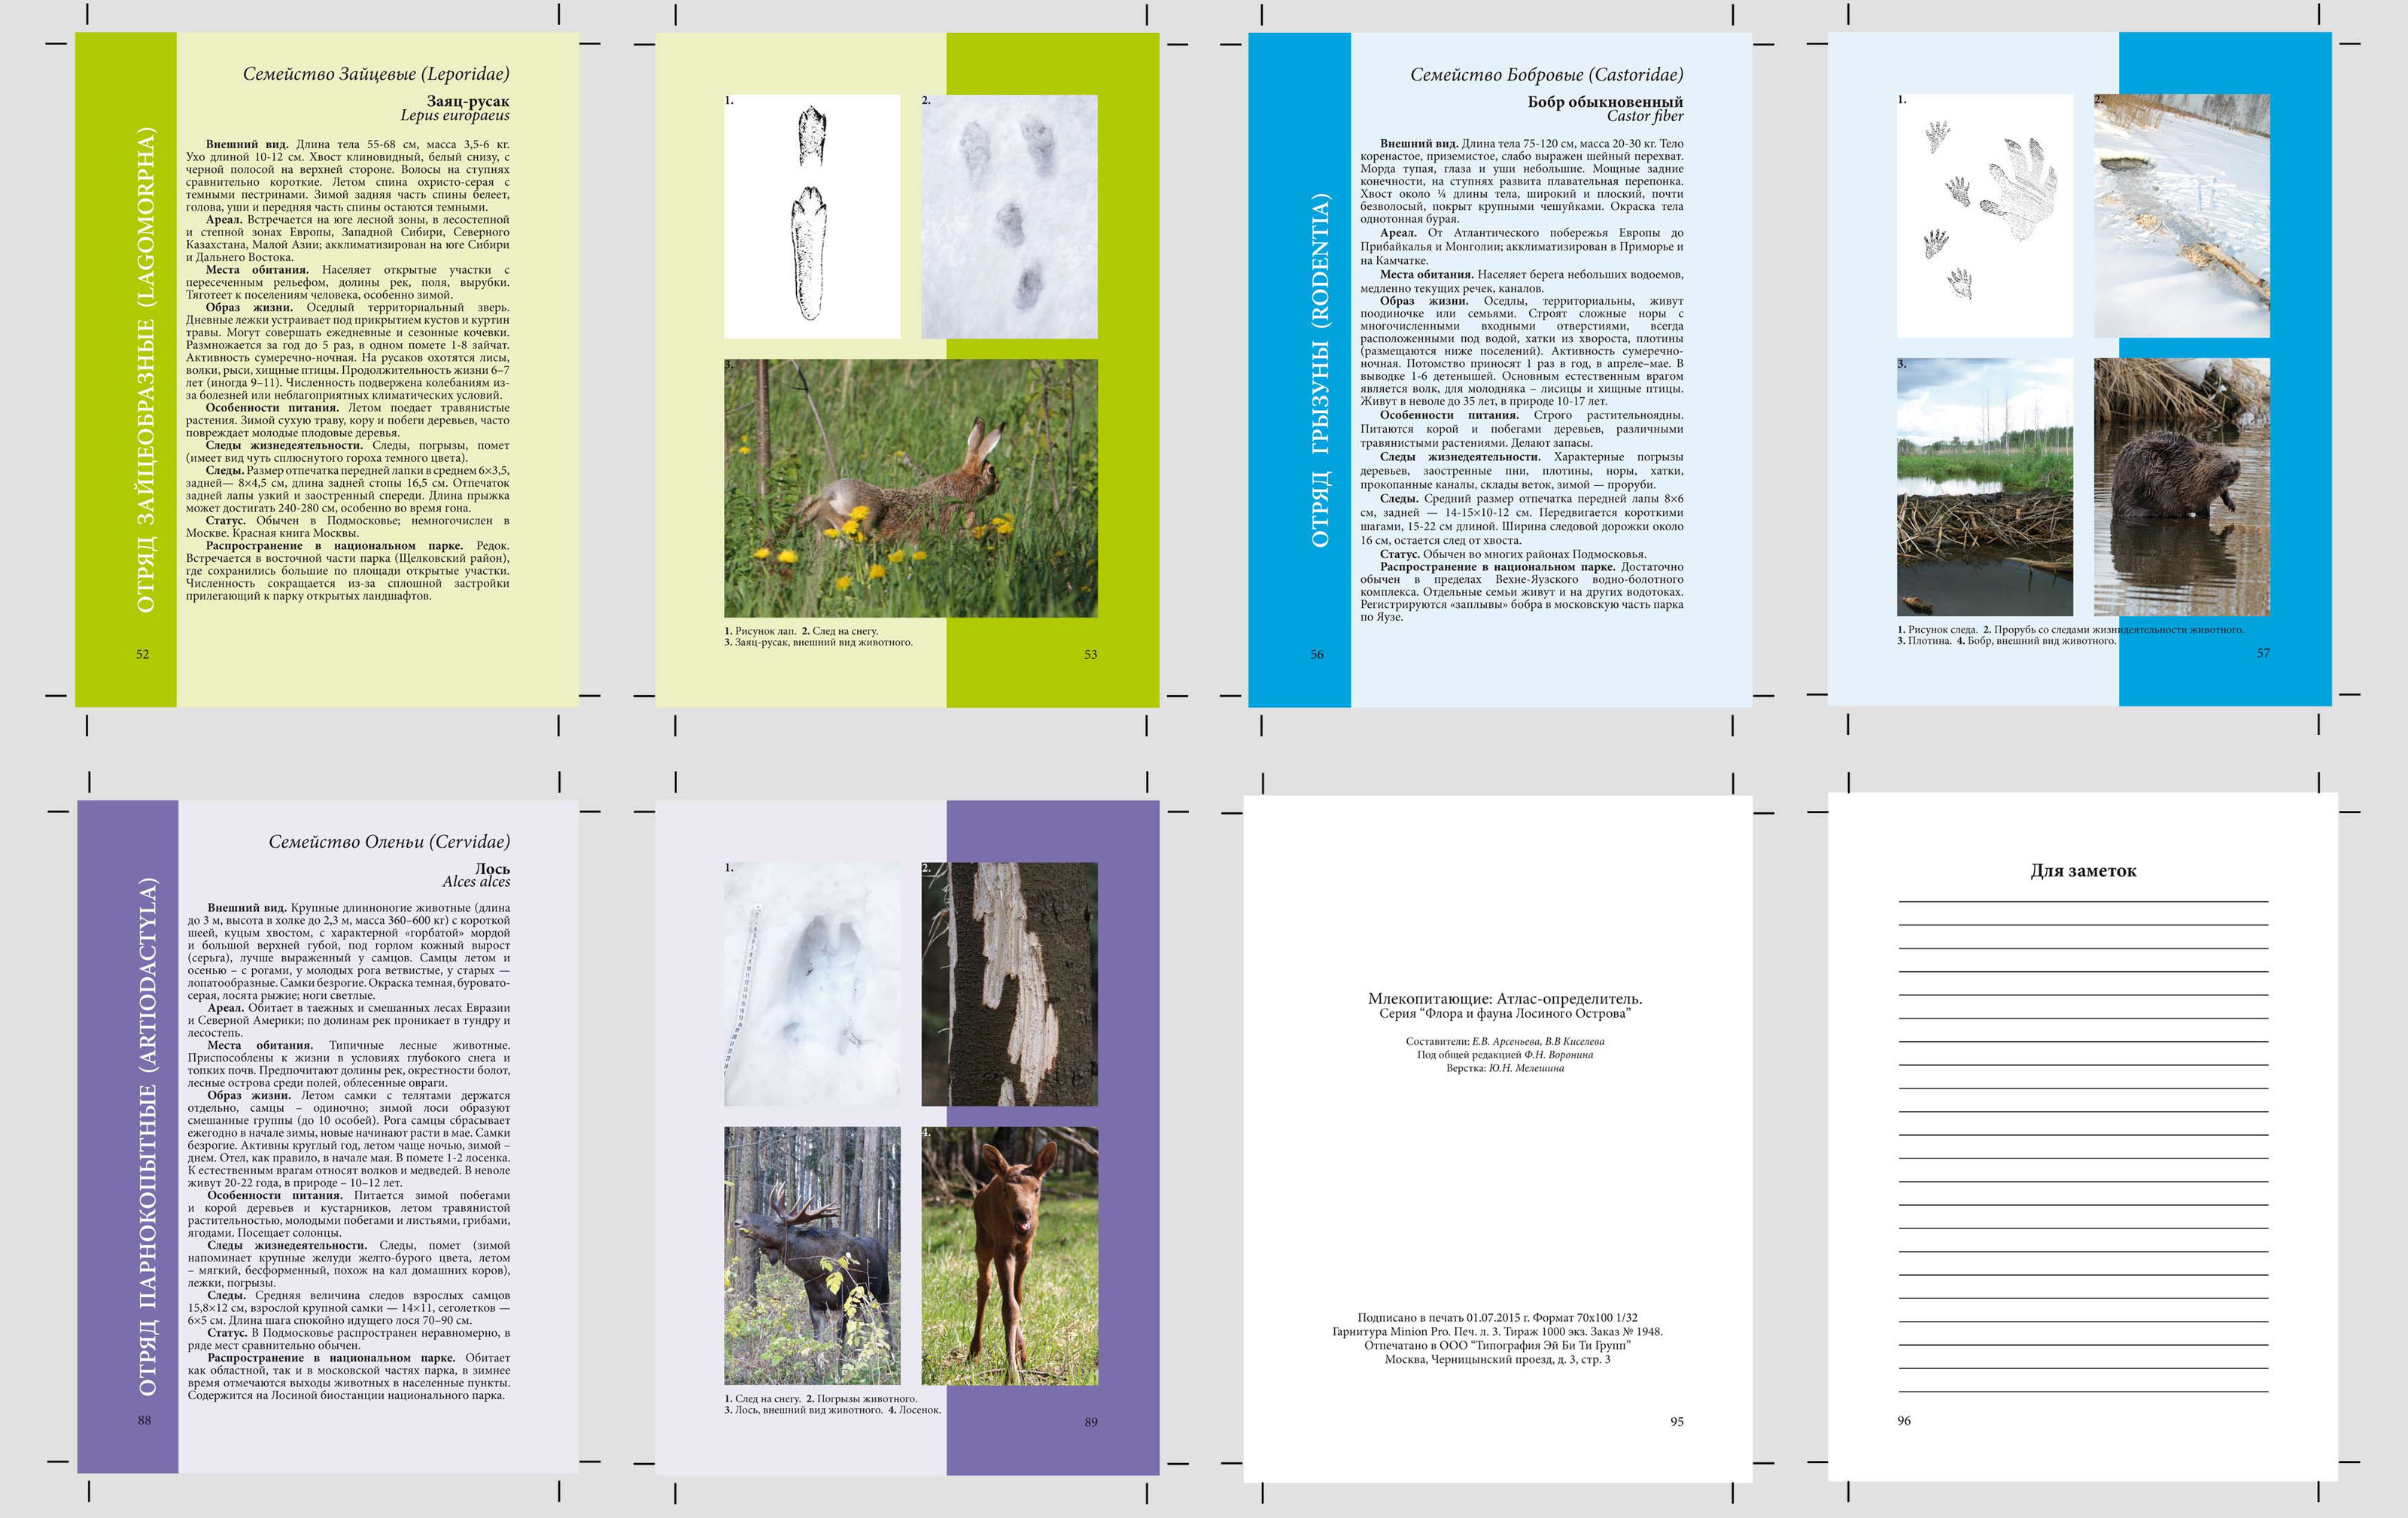Select the hare paw drawing illustration

coord(811,216)
